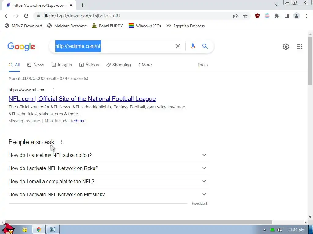Open Google quick settings gear
Image resolution: width=313 pixels, height=234 pixels.
286,47
